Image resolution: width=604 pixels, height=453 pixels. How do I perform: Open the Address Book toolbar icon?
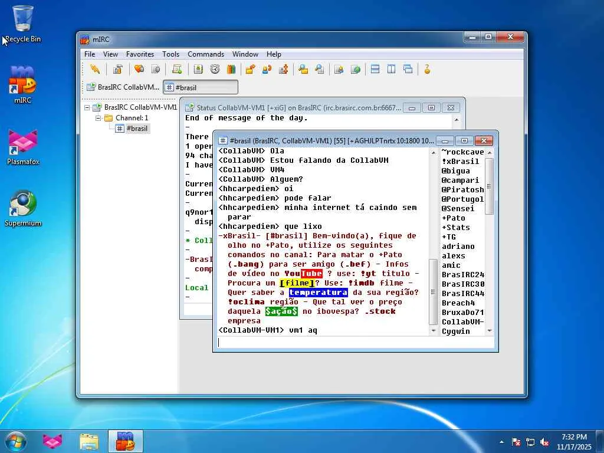tap(198, 70)
